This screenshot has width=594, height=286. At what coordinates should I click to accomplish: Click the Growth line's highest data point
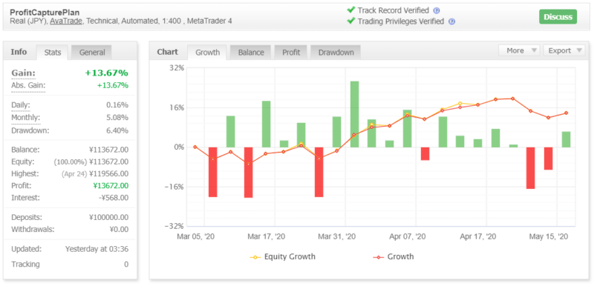click(512, 99)
